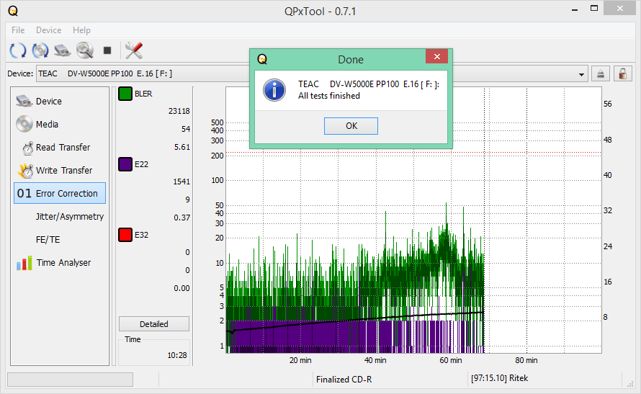Click the BLER average value 5.61

coord(182,147)
